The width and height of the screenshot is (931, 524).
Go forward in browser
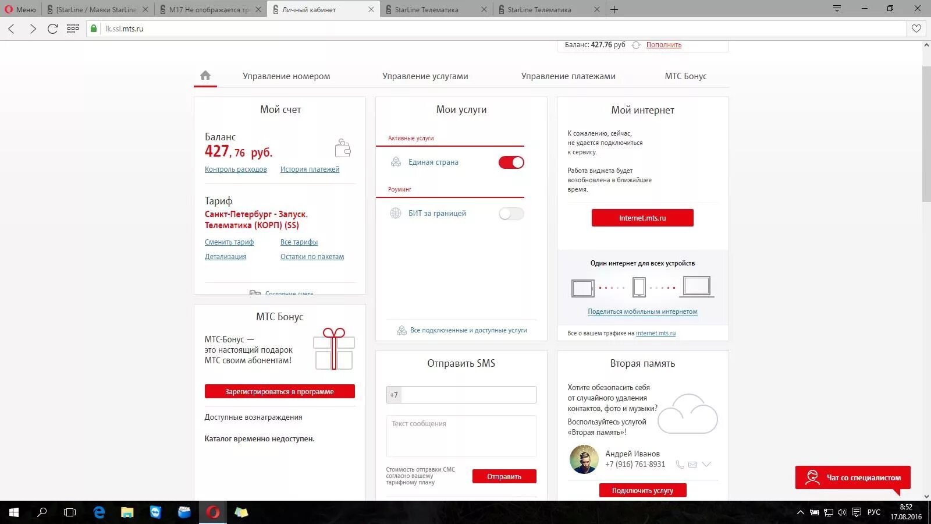33,29
